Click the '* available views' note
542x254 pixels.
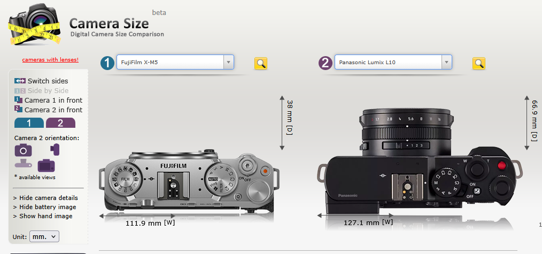pyautogui.click(x=35, y=178)
